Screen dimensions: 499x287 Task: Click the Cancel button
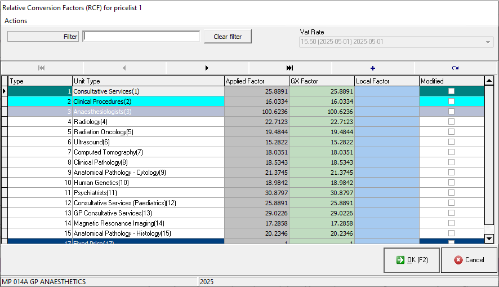(469, 260)
